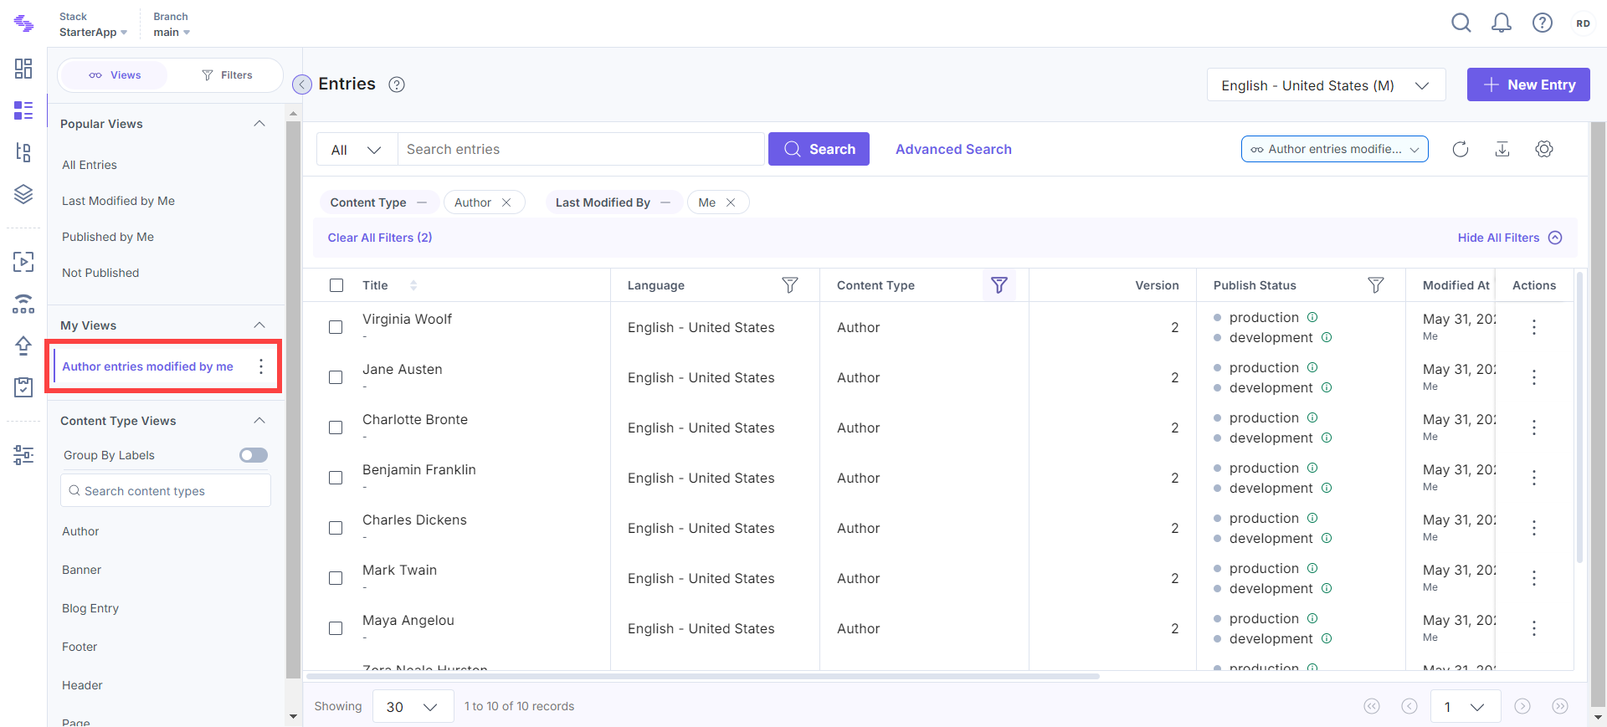Viewport: 1607px width, 727px height.
Task: Collapse the My Views section
Action: (259, 325)
